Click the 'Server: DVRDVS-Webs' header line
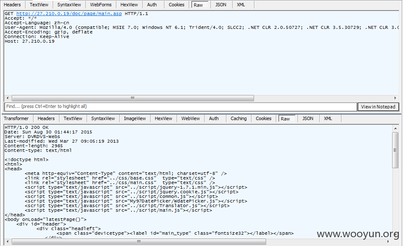 (x=32, y=137)
